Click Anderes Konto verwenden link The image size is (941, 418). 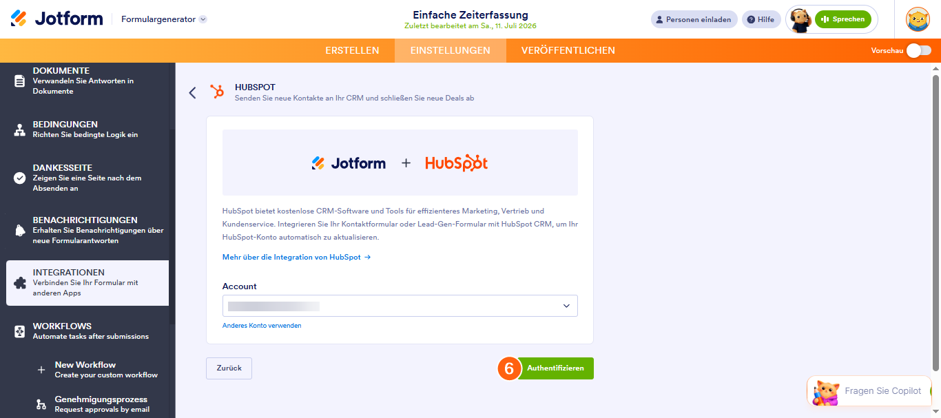[x=262, y=325]
